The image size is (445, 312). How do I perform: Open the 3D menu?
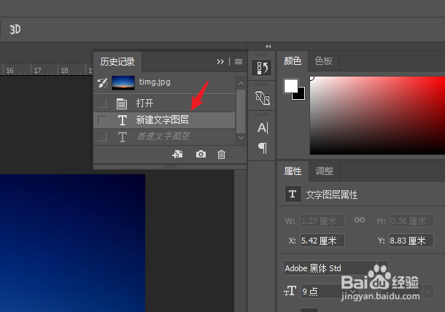[15, 29]
